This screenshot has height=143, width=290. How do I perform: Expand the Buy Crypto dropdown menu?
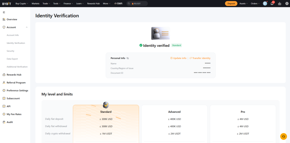22,3
